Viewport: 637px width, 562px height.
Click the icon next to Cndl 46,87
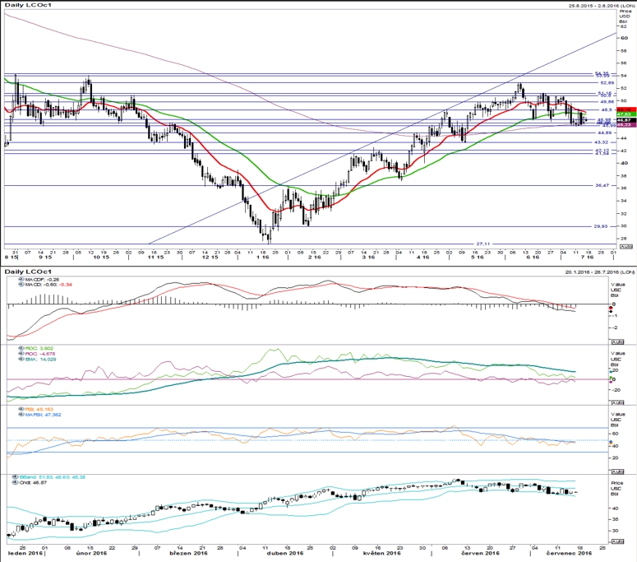(16, 482)
